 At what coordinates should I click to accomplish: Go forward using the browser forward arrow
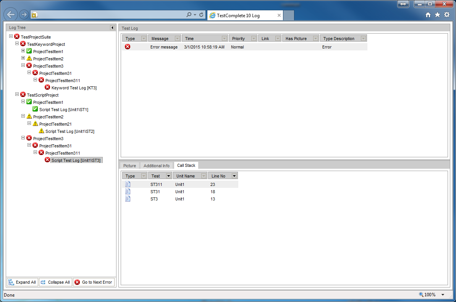(x=24, y=14)
